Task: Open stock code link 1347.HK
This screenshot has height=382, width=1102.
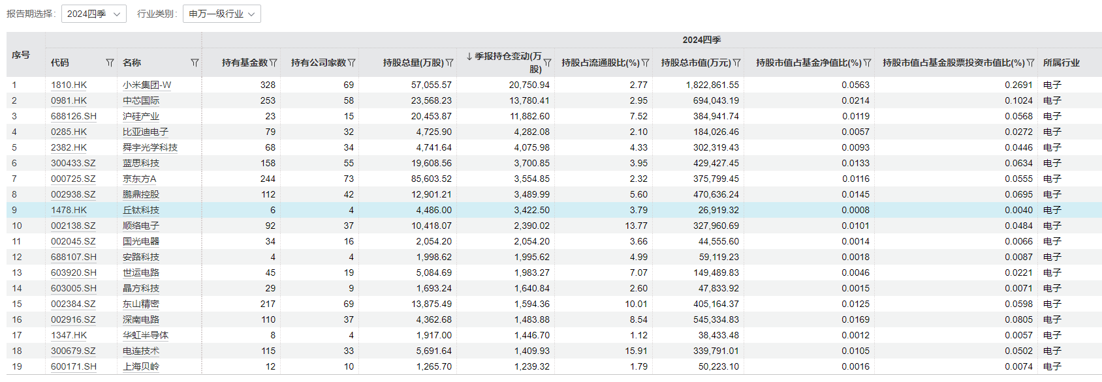Action: [x=69, y=335]
